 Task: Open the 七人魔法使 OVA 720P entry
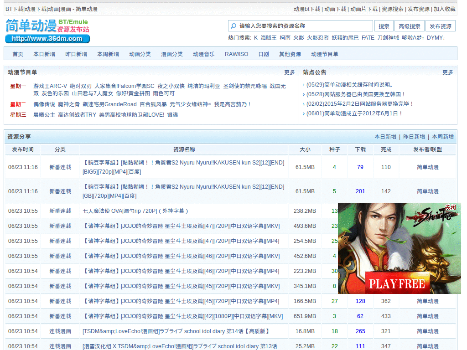click(x=135, y=211)
